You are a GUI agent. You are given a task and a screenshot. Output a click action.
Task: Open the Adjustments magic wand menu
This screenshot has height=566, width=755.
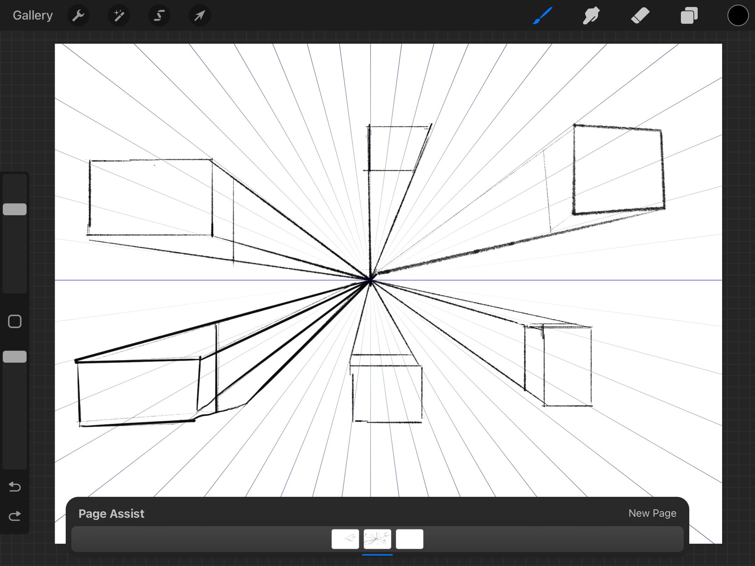click(x=119, y=15)
